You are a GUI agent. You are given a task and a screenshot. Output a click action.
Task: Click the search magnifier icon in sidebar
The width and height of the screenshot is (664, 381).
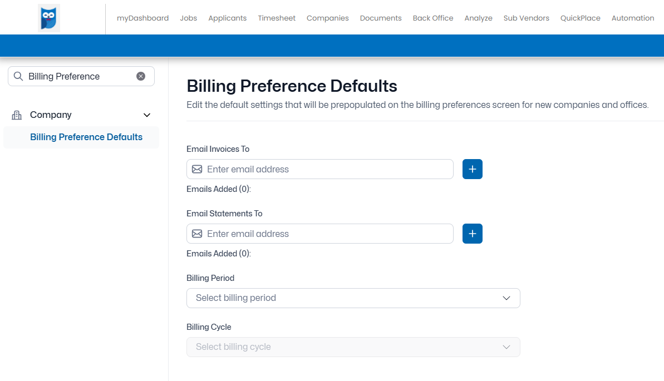tap(18, 76)
